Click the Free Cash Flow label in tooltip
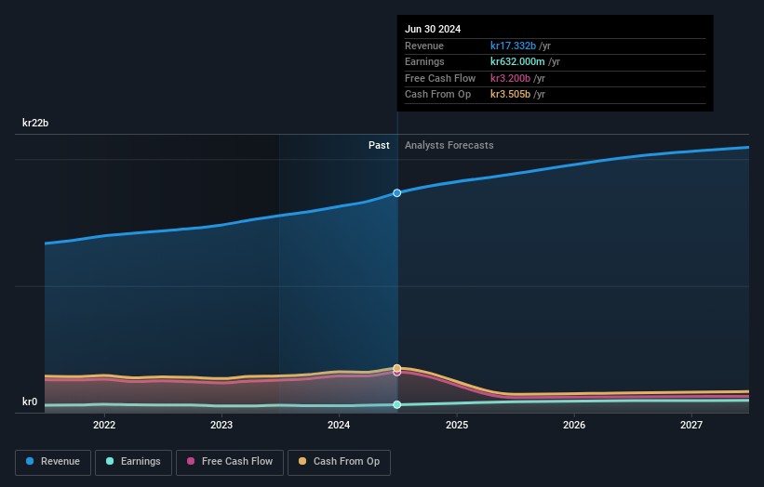This screenshot has width=764, height=487. click(x=440, y=78)
